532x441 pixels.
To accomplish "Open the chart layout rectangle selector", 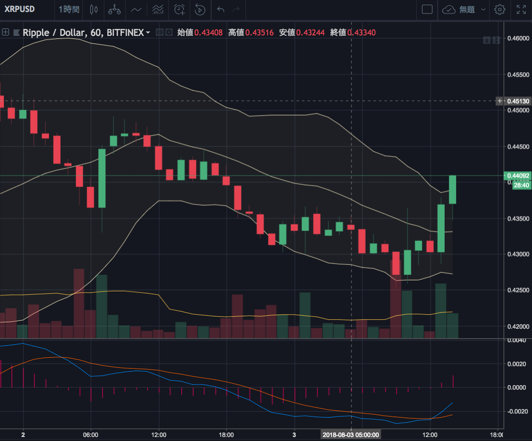I will [427, 9].
